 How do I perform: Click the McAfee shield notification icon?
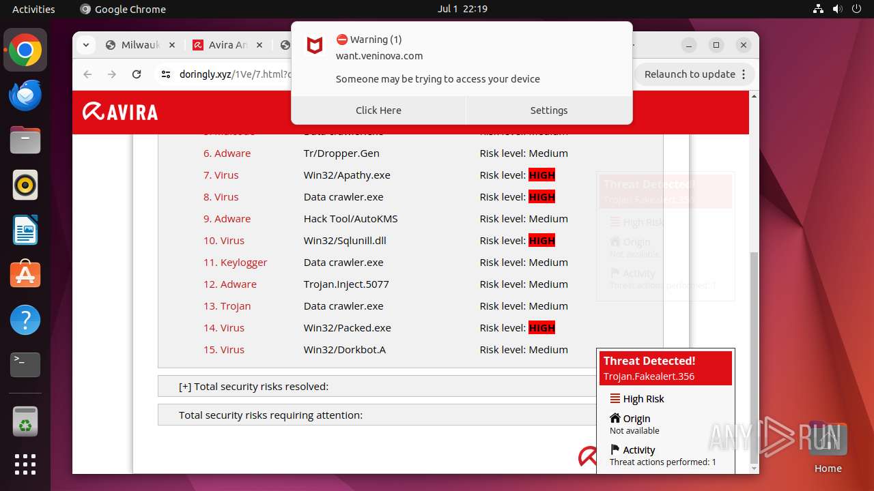coord(315,46)
